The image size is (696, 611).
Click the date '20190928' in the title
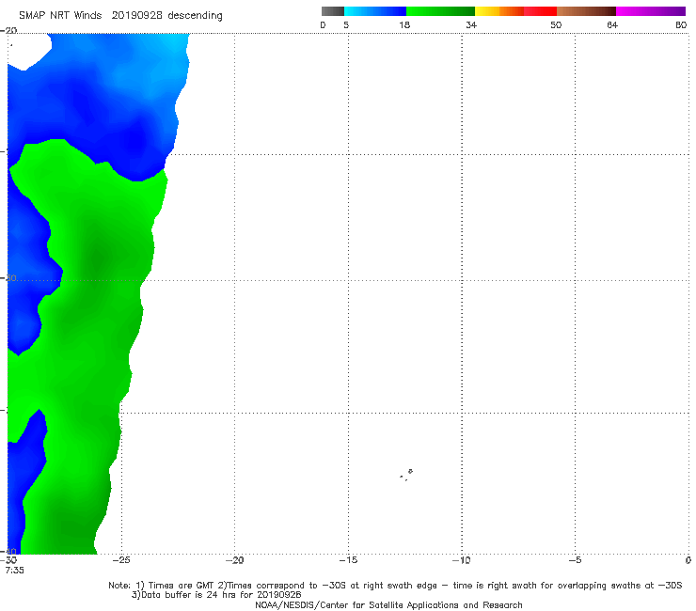point(136,15)
